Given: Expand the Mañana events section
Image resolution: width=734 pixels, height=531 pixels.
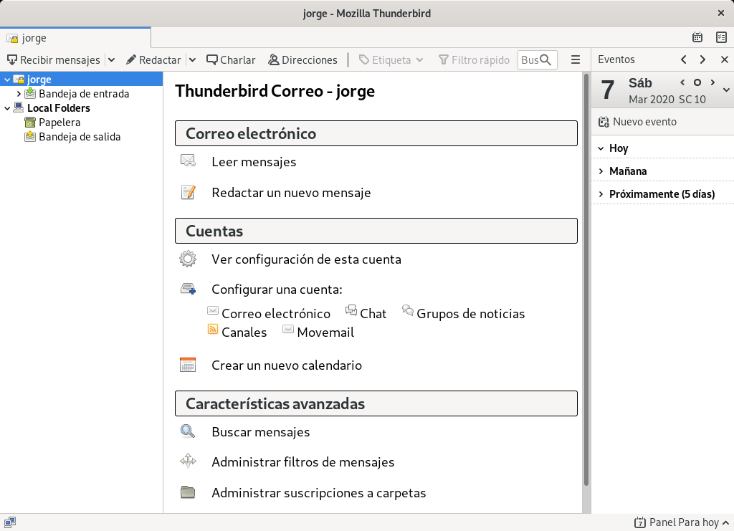Looking at the screenshot, I should pyautogui.click(x=601, y=171).
